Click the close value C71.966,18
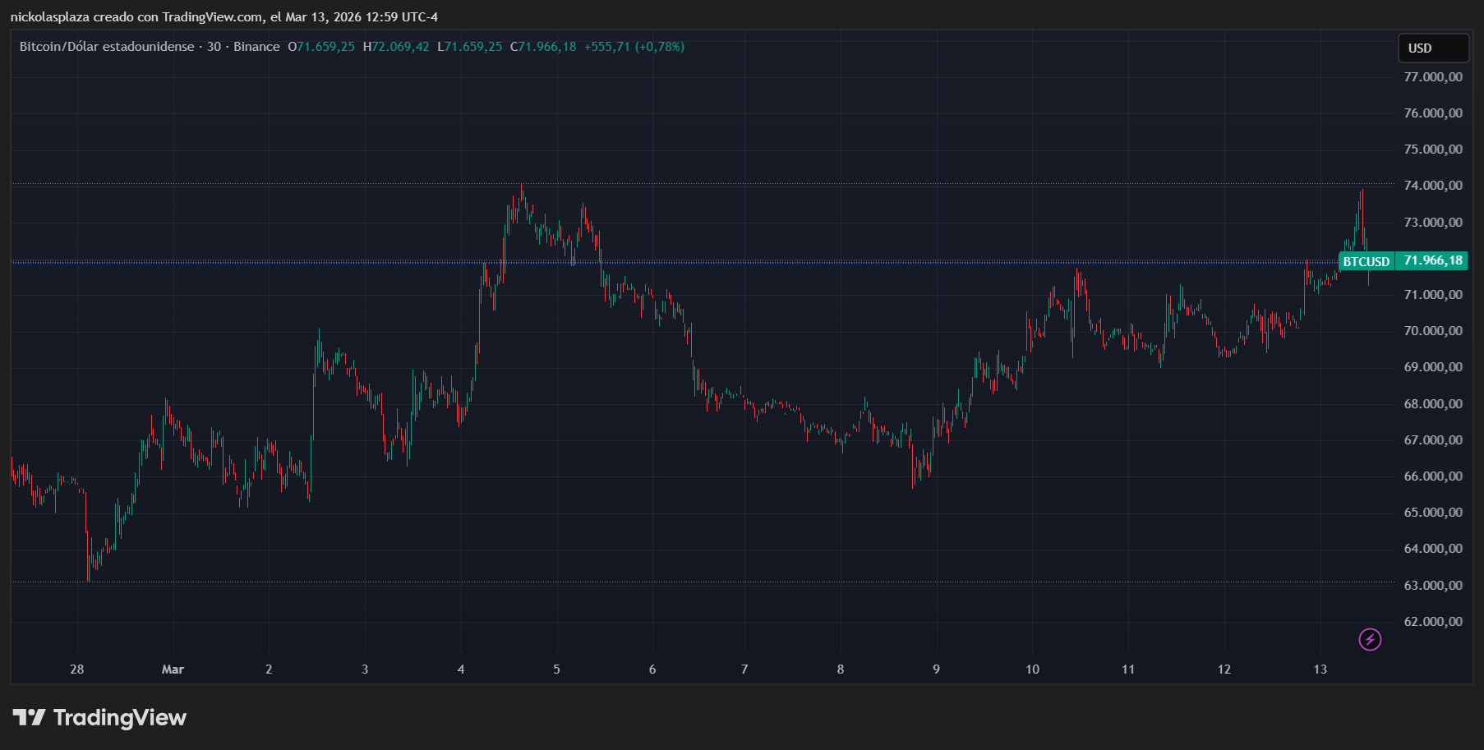The width and height of the screenshot is (1484, 750). 543,47
